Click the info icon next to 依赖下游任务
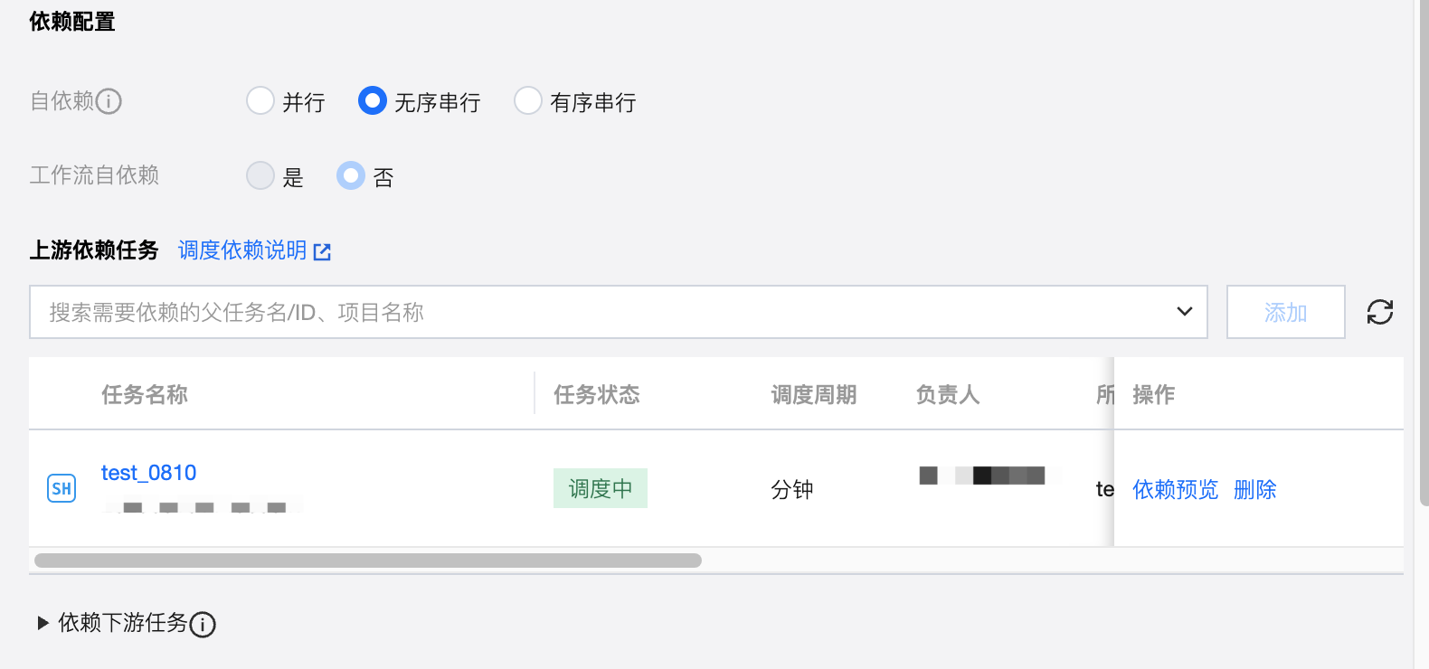1429x669 pixels. coord(203,625)
